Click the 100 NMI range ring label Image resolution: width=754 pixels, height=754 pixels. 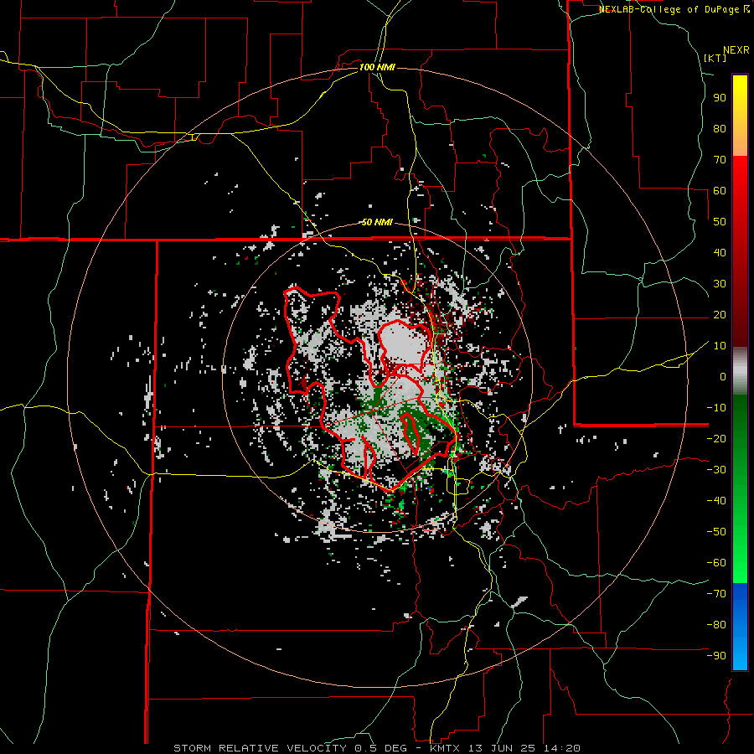pos(377,67)
